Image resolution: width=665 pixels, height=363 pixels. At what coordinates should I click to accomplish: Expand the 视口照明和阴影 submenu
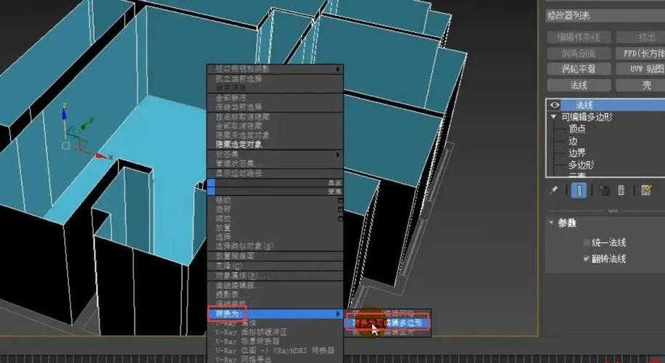[275, 69]
